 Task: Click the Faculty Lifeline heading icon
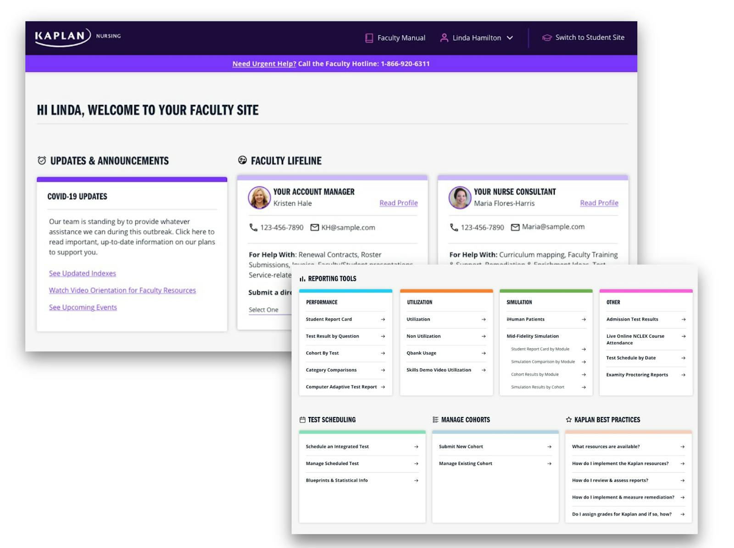[x=242, y=160]
